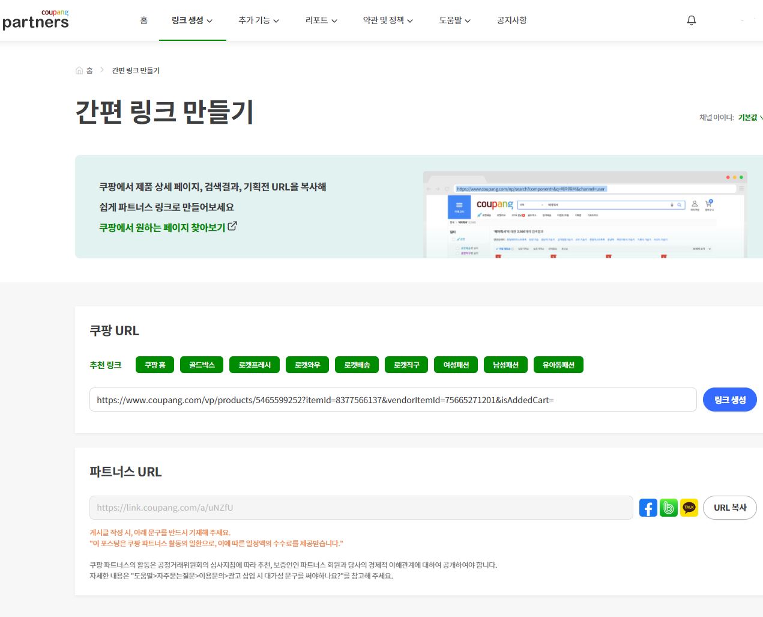The width and height of the screenshot is (763, 617).
Task: Select the 로켓프레시 recommended link chip
Action: pos(254,364)
